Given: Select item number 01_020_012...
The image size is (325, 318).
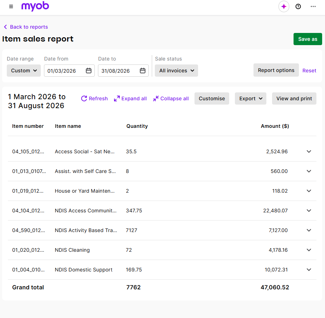Looking at the screenshot, I should [x=28, y=250].
